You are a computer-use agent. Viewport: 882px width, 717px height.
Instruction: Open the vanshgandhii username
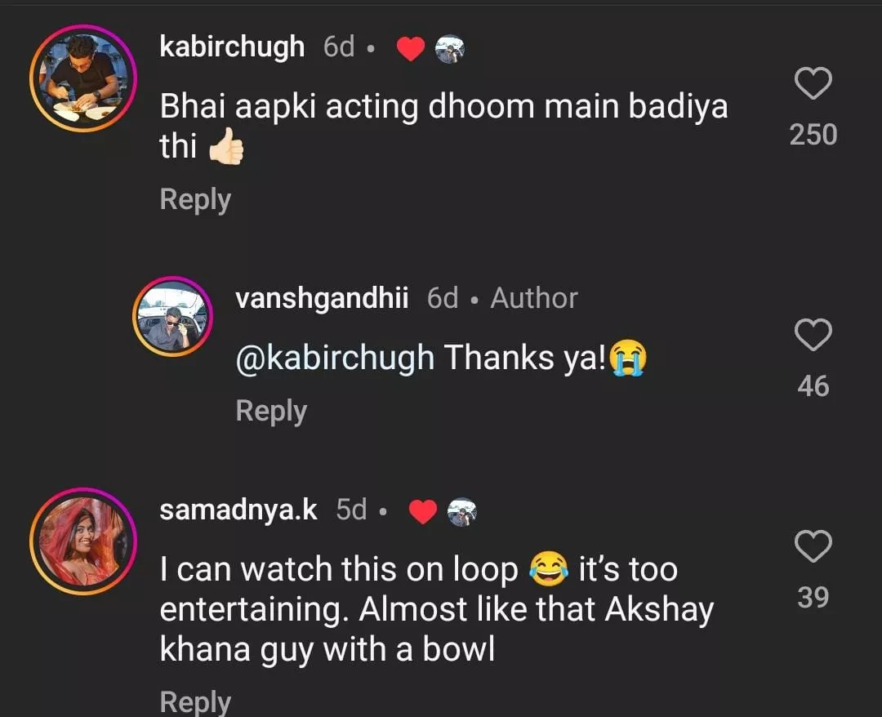tap(322, 298)
